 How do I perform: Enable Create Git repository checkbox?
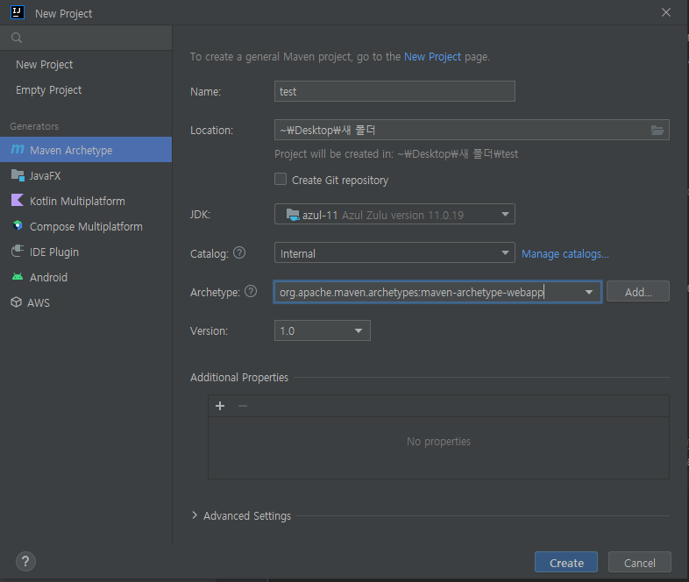281,179
